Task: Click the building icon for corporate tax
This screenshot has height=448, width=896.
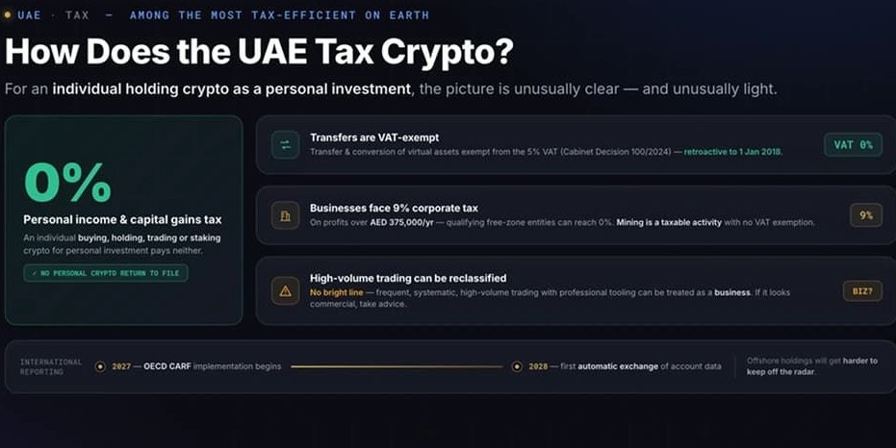Action: [285, 215]
